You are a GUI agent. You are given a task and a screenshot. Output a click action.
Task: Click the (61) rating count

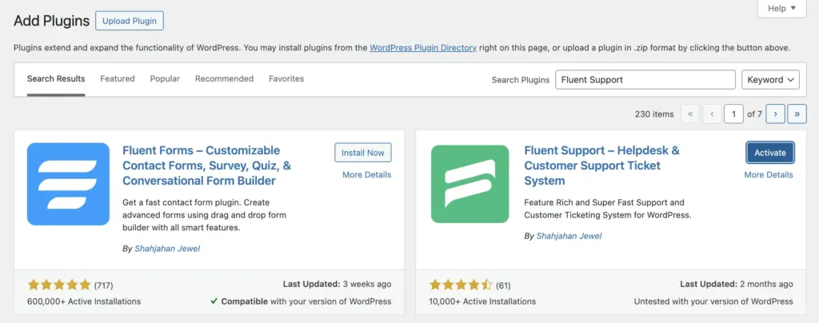click(x=503, y=285)
